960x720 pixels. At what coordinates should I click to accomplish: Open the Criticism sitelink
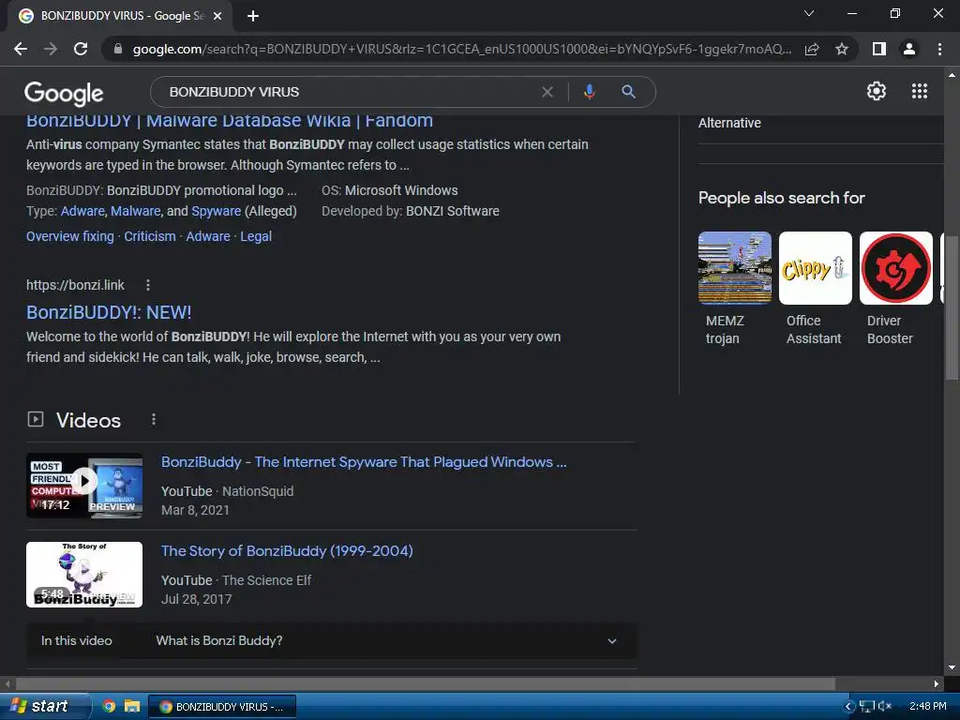coord(150,236)
